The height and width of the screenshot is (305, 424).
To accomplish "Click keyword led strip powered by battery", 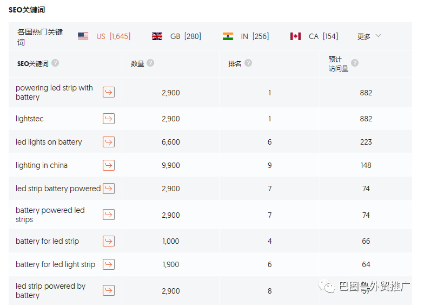I will [x=51, y=290].
